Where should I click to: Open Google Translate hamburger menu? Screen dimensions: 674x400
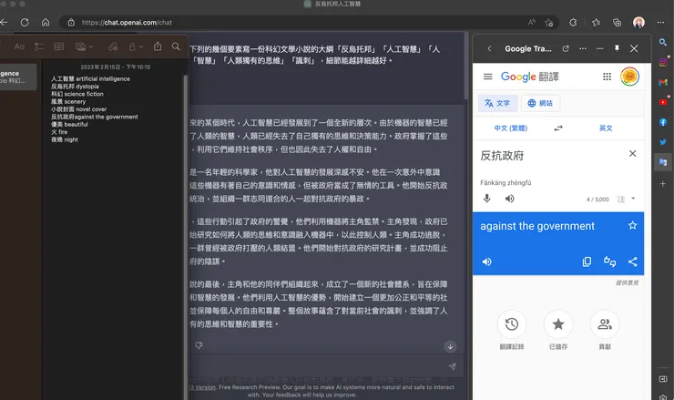point(487,77)
